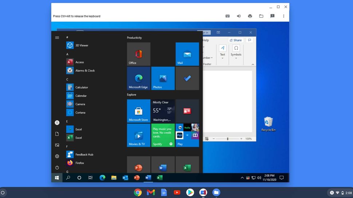Open the remote session folder sharing icon

click(261, 16)
